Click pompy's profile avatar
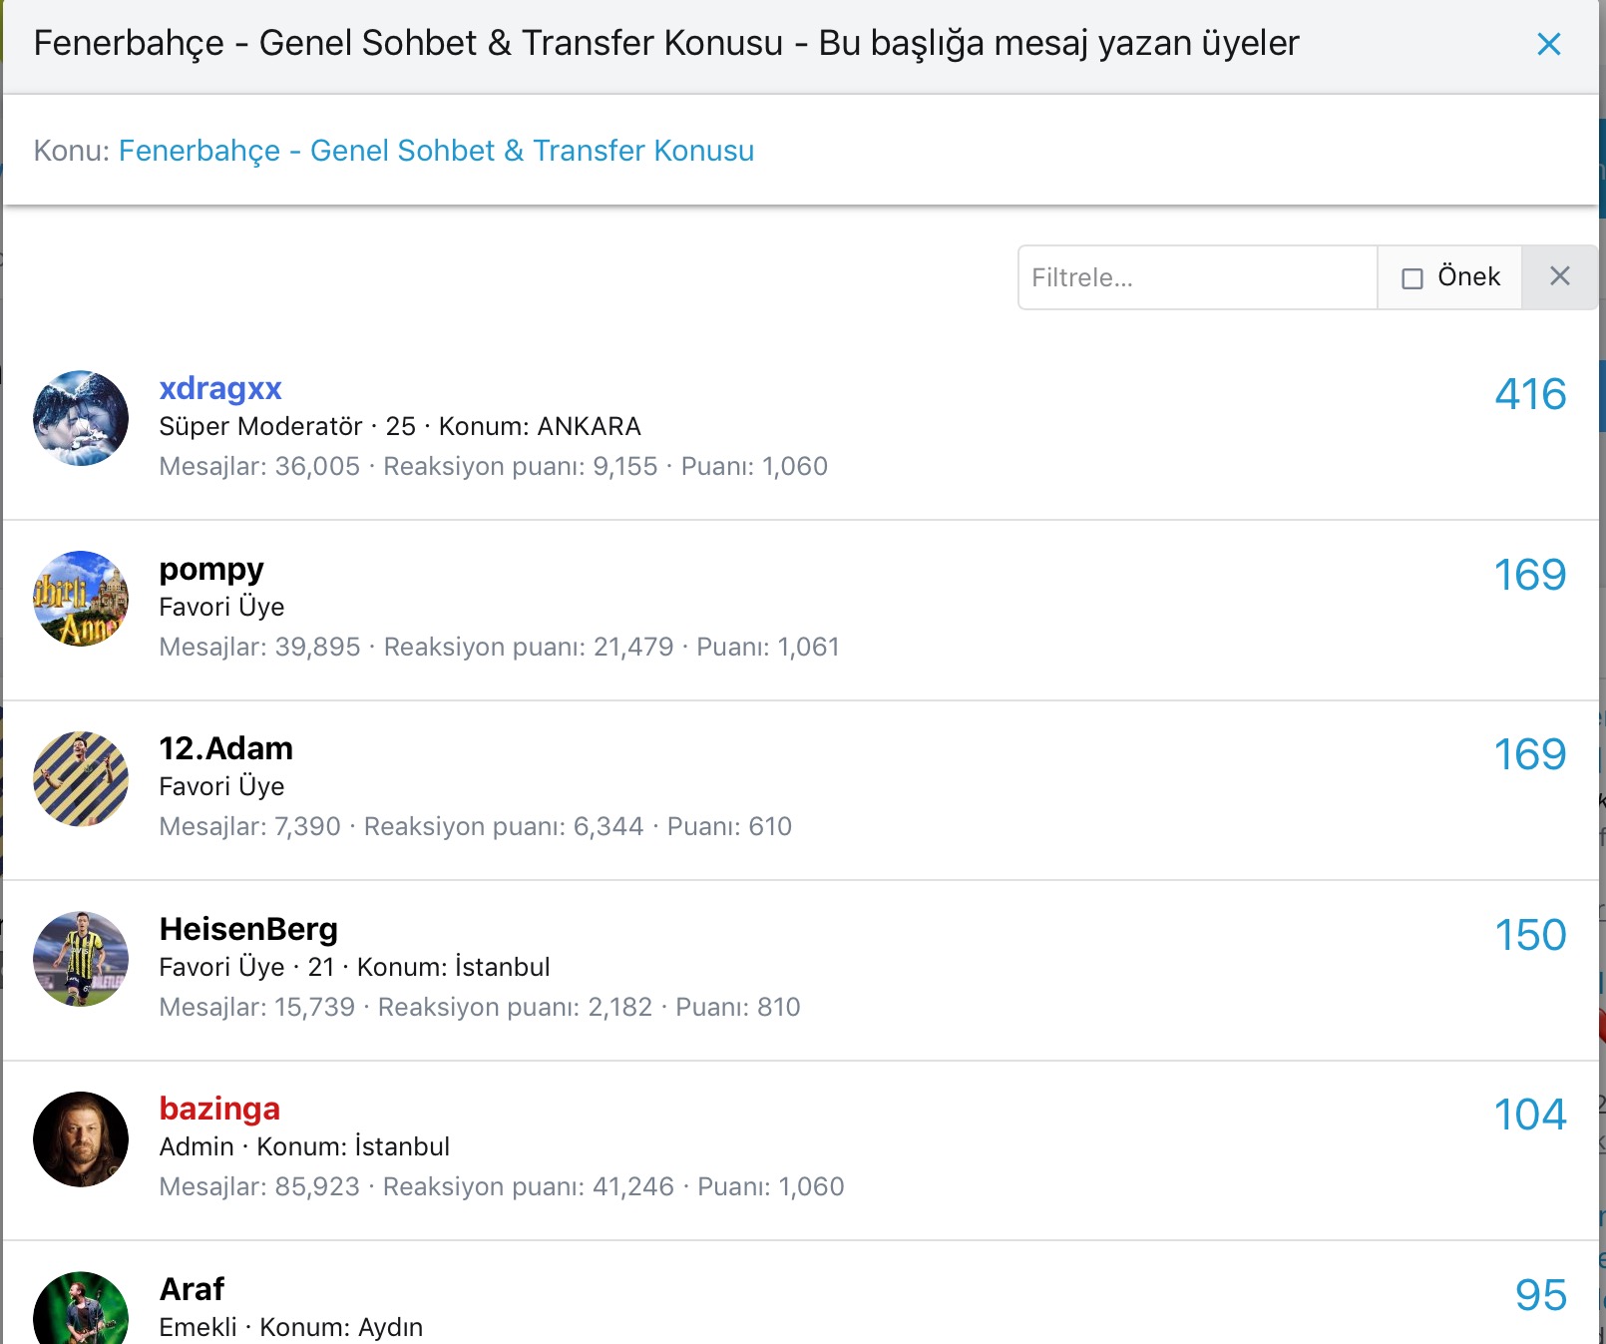The image size is (1606, 1344). [x=81, y=599]
